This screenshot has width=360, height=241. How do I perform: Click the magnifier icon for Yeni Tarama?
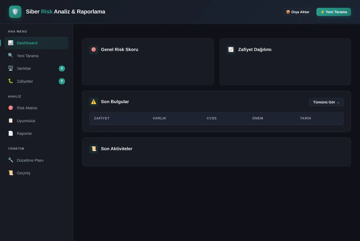tap(11, 56)
